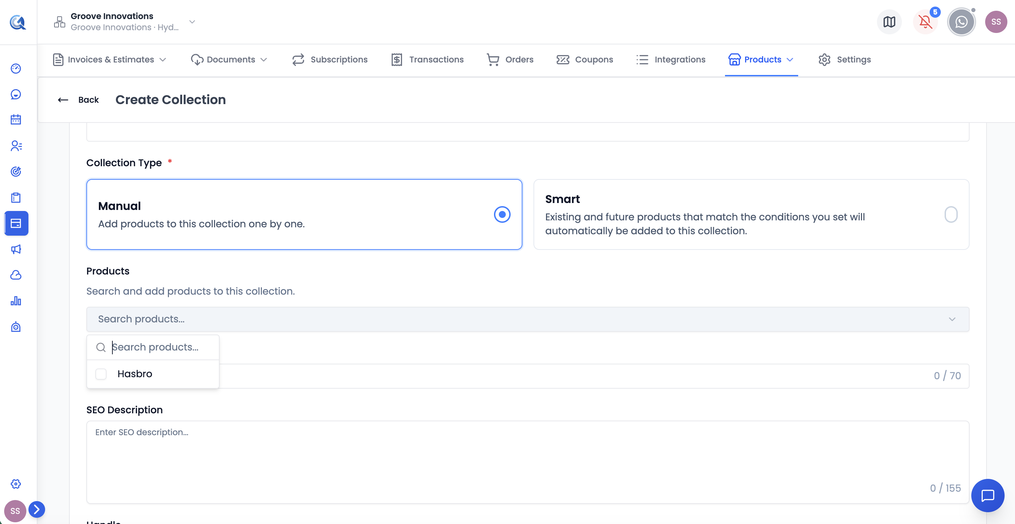Viewport: 1015px width, 524px height.
Task: Click the app logo at top left
Action: [18, 22]
